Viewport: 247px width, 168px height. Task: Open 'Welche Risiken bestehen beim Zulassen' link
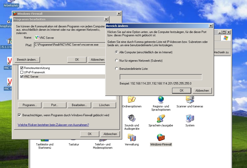point(53,125)
